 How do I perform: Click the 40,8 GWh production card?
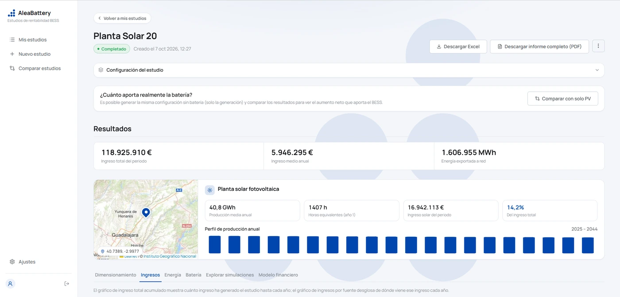[x=252, y=211]
